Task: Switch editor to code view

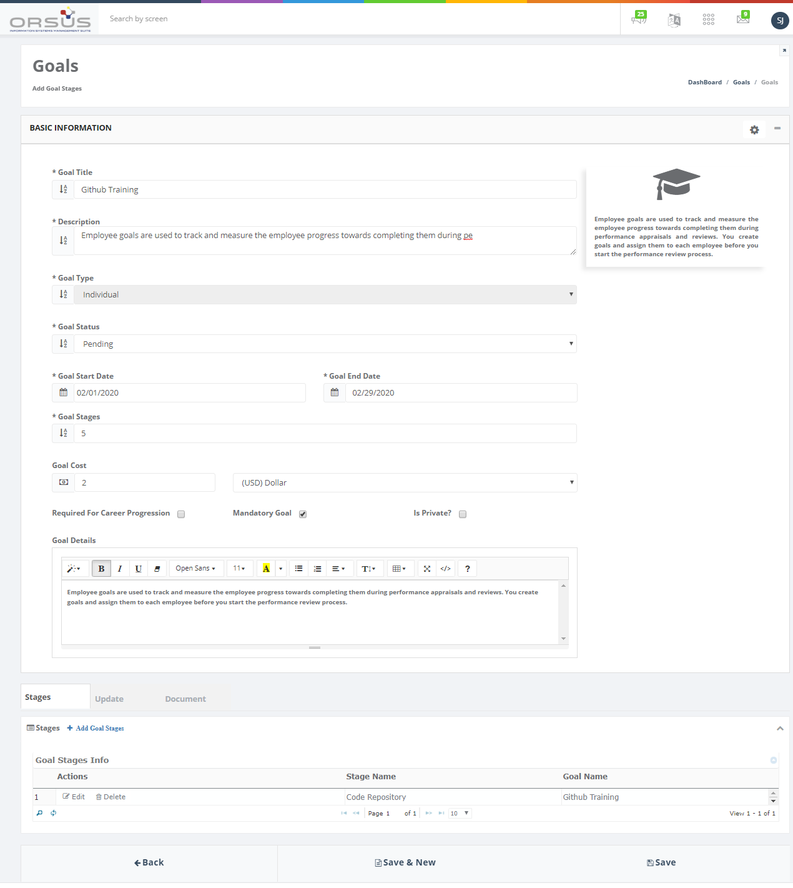Action: 445,569
